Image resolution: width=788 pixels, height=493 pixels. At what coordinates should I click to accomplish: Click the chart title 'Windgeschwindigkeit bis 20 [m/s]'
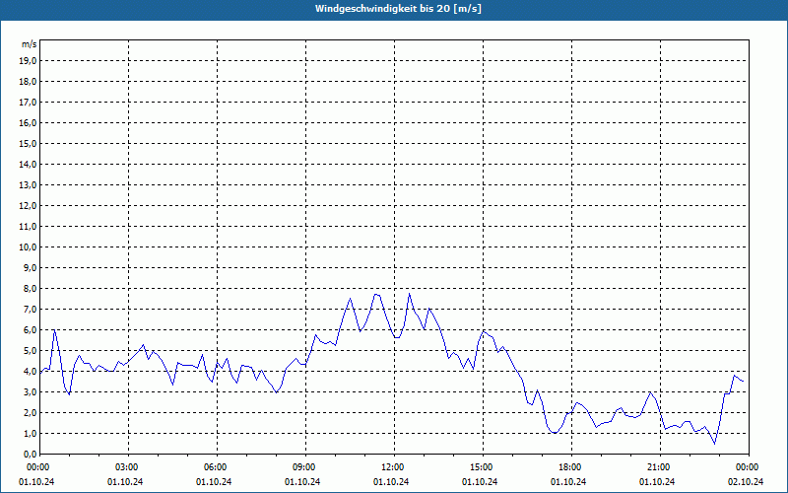pos(398,9)
